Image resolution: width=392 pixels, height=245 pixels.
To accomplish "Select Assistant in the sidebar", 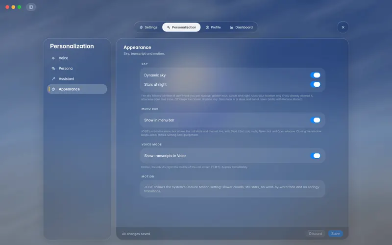I will click(x=77, y=79).
